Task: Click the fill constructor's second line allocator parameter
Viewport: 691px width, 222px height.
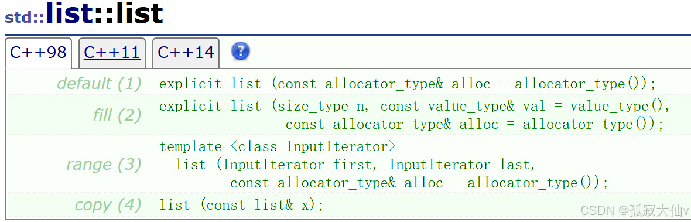Action: pos(474,125)
